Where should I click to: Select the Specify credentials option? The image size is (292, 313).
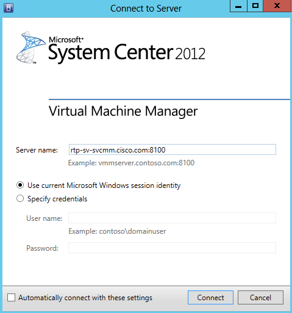coord(20,198)
